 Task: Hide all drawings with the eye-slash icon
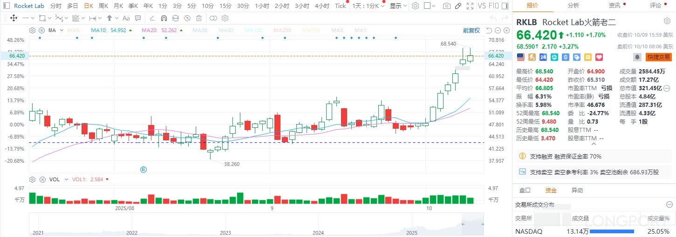pyautogui.click(x=187, y=19)
